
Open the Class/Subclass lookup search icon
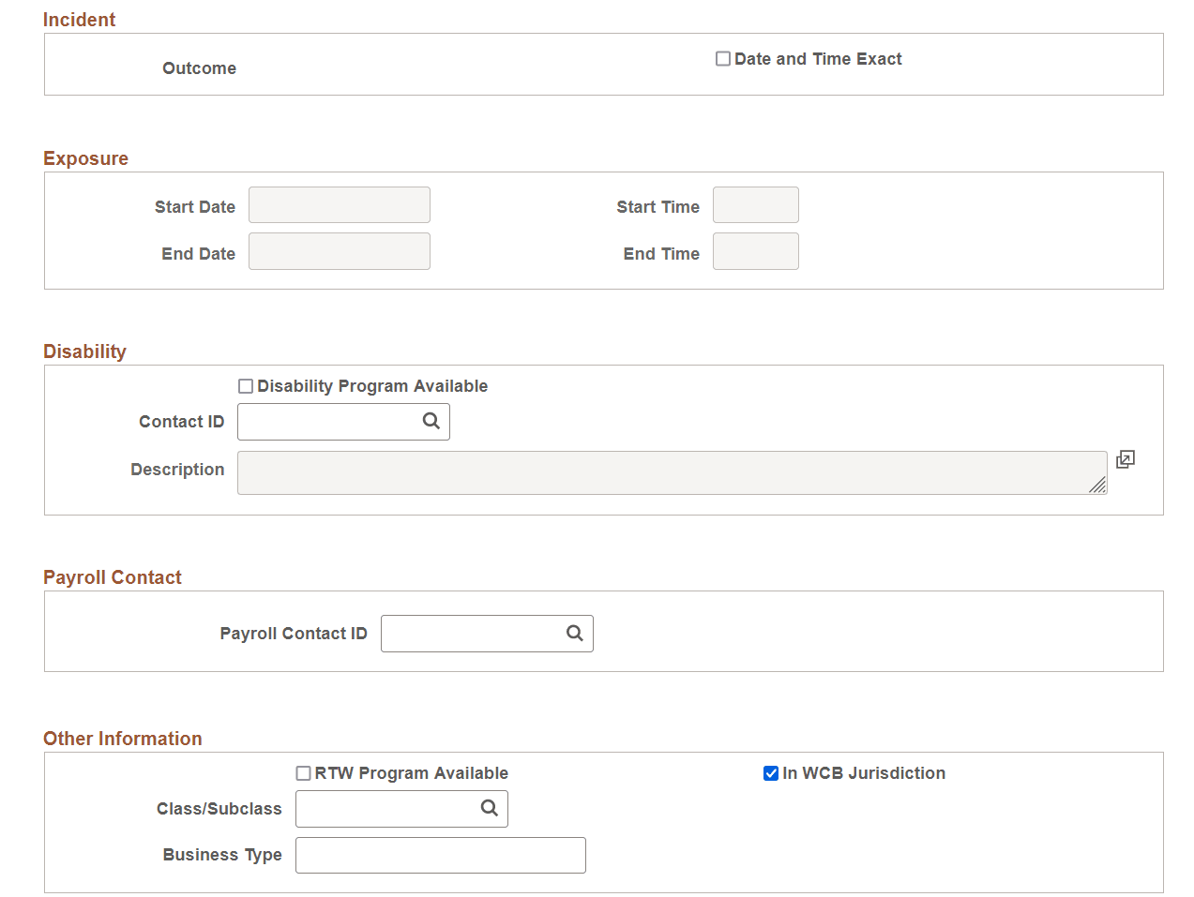[x=489, y=808]
